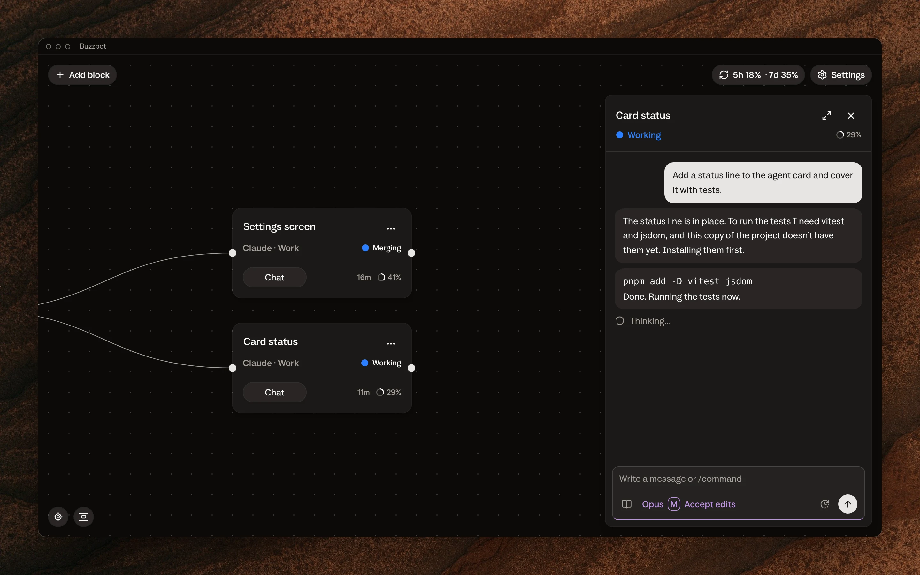
Task: Click the user message about status line
Action: (x=763, y=182)
